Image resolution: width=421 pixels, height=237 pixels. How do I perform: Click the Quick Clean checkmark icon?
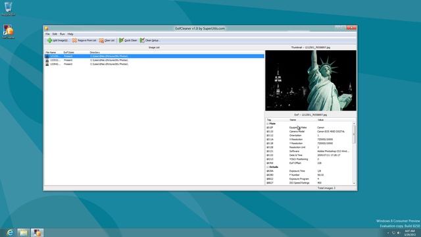121,40
